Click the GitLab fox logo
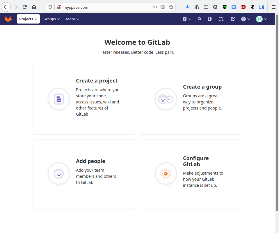Screen dimensions: 279x233 [8, 19]
